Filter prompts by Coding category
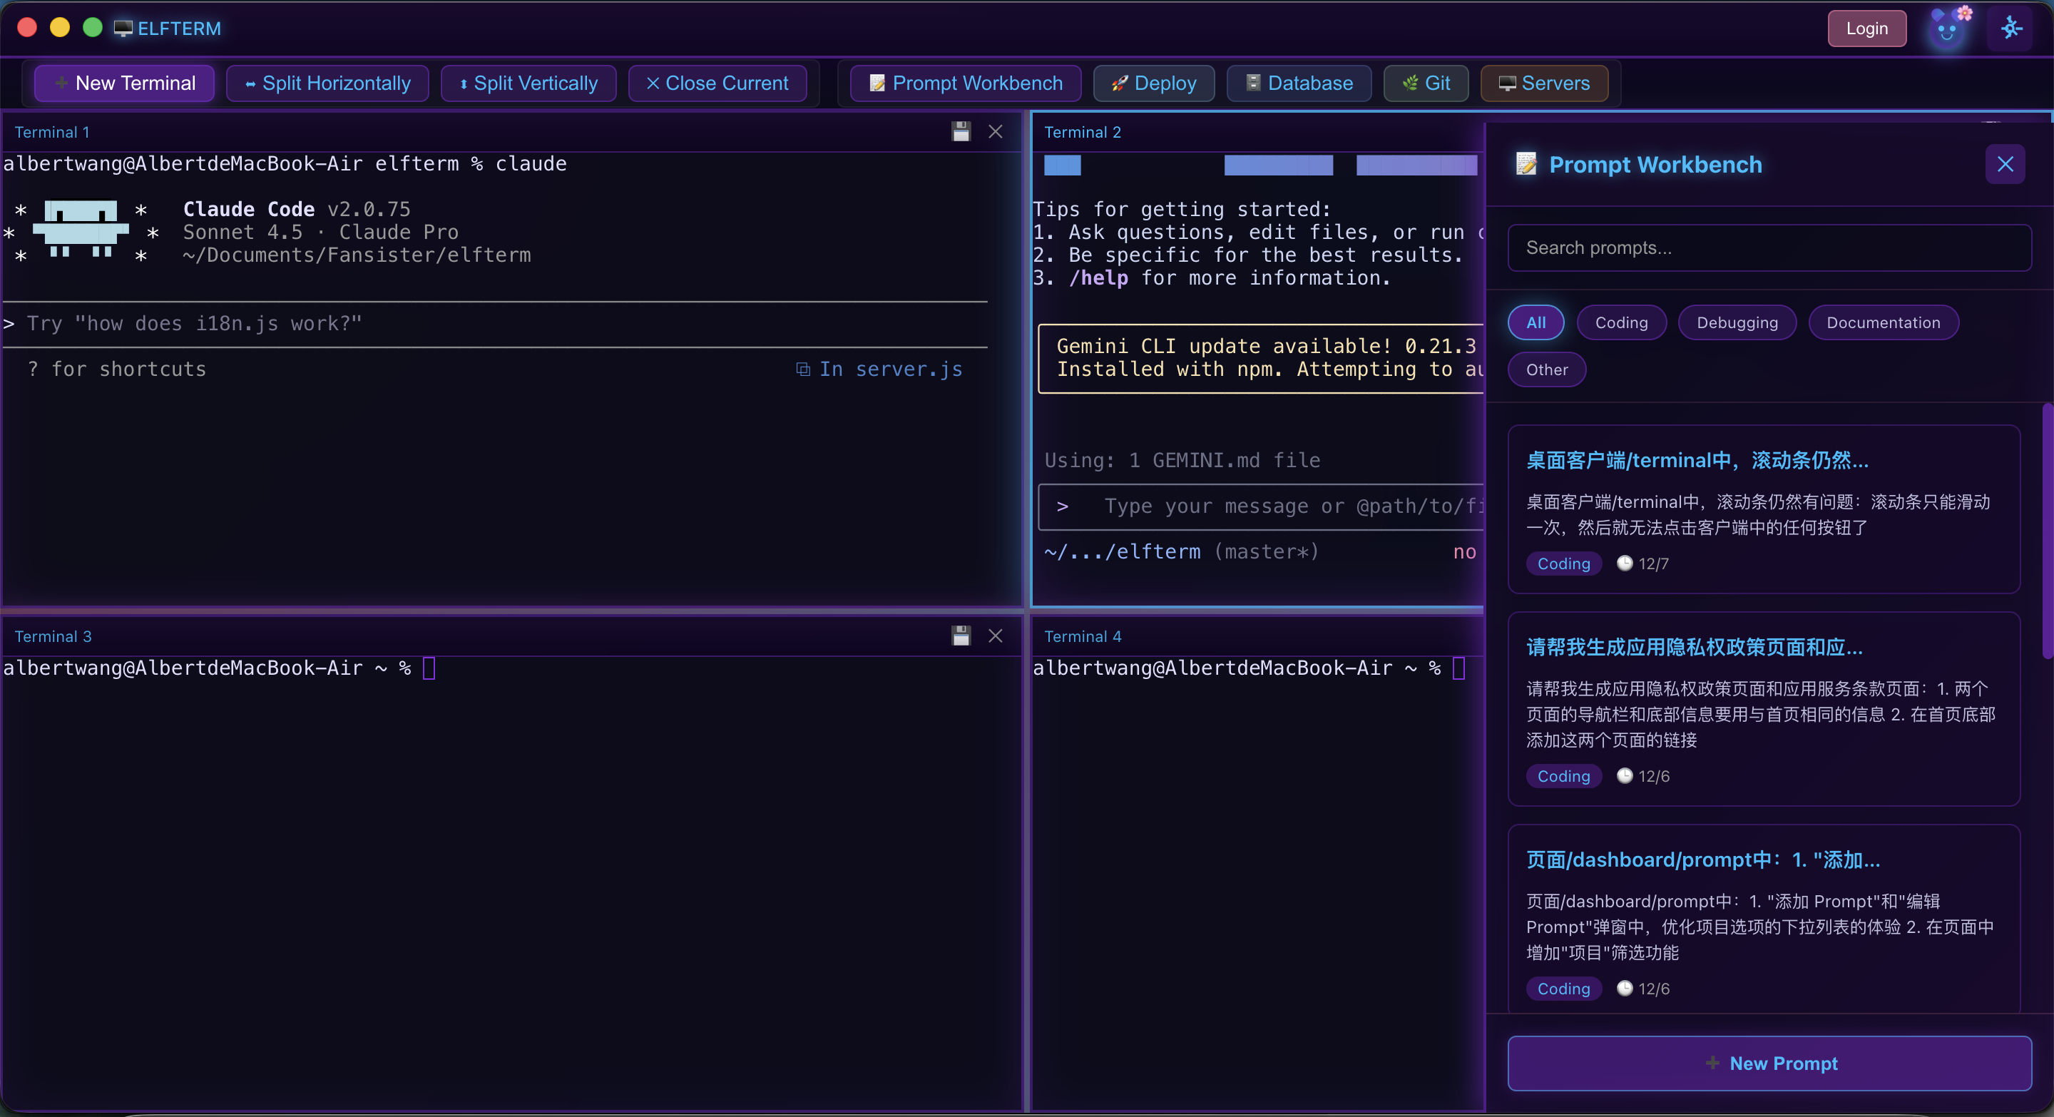Viewport: 2054px width, 1117px height. [1621, 323]
